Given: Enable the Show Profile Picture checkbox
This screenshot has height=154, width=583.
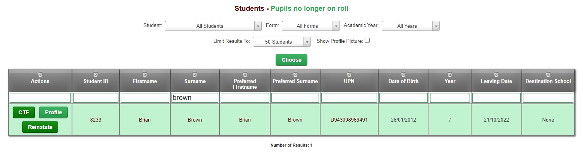Looking at the screenshot, I should (367, 41).
